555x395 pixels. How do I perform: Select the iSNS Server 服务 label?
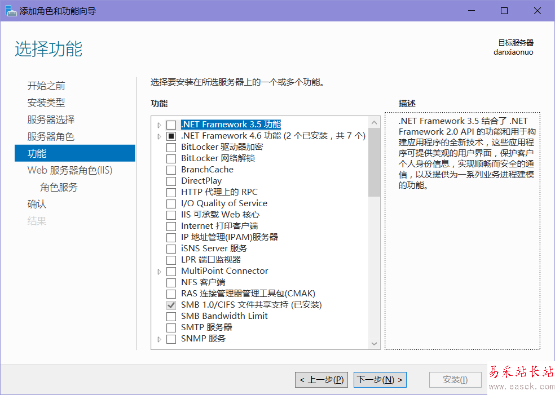pyautogui.click(x=214, y=248)
